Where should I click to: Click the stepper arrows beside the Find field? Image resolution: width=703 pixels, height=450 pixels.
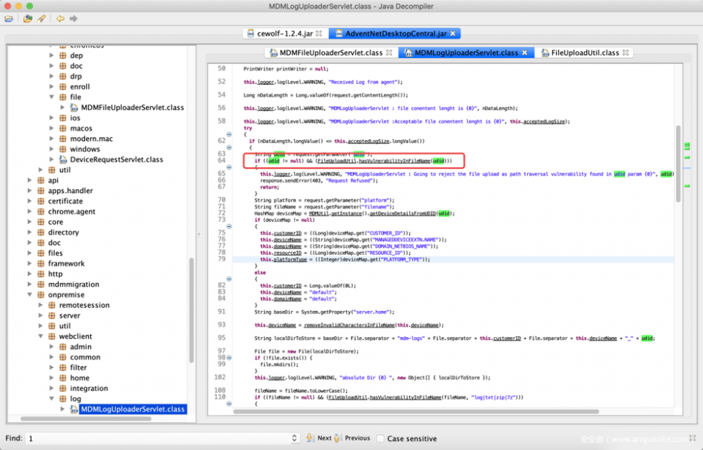(295, 438)
